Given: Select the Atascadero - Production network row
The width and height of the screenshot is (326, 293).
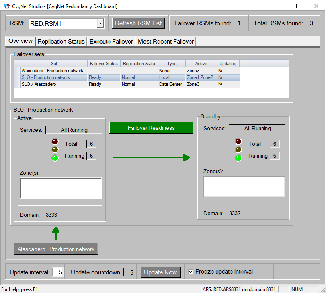Looking at the screenshot, I should pos(127,71).
